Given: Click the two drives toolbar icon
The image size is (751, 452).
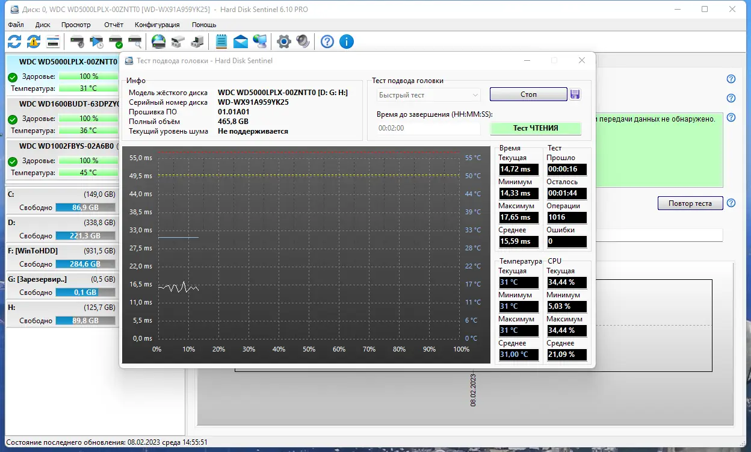Looking at the screenshot, I should tap(178, 42).
